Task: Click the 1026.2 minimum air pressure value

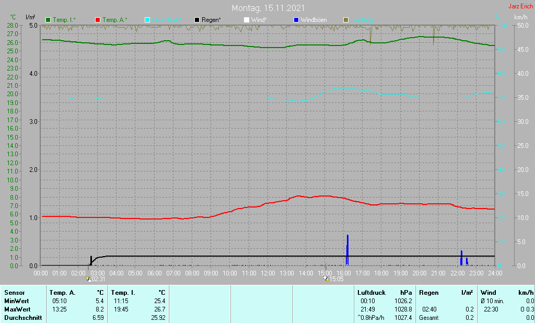Action: [403, 301]
